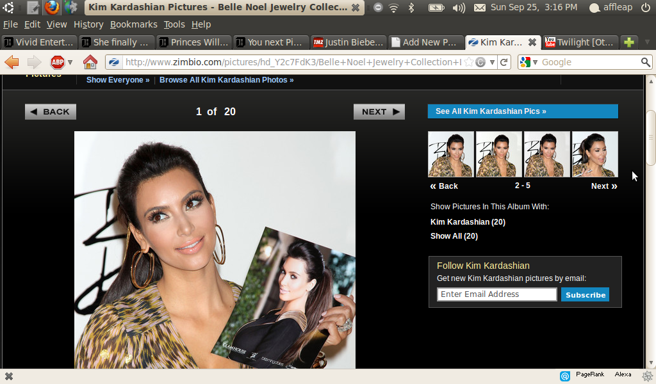Open the History menu
This screenshot has width=656, height=384.
pyautogui.click(x=88, y=25)
